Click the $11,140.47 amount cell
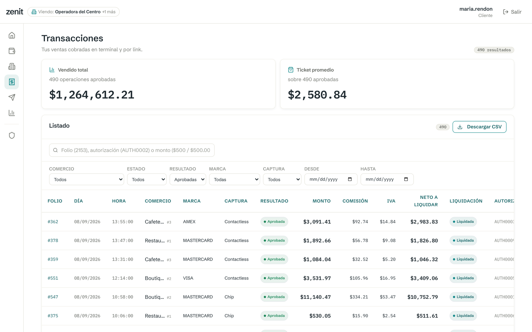Screen dimensions: 532x332 click(316, 297)
